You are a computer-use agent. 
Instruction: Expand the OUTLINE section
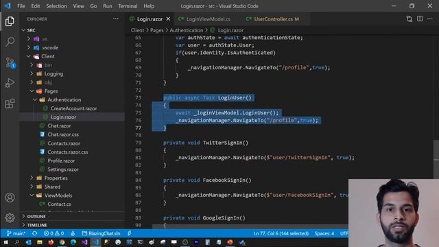72,216
